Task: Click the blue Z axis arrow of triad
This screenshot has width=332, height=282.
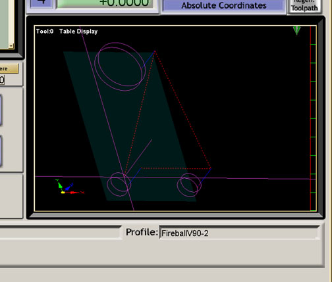Action: 69,187
